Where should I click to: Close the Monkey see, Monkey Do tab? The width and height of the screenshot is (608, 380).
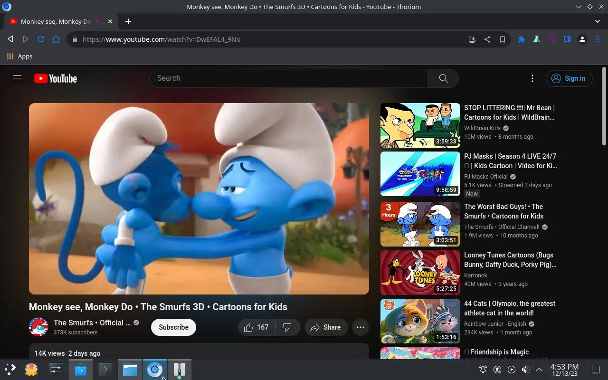110,21
